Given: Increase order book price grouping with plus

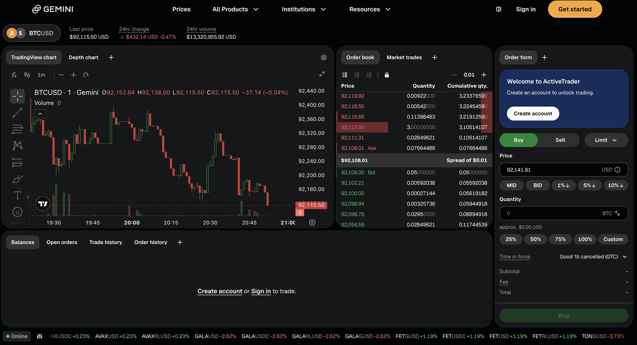Looking at the screenshot, I should click(484, 75).
